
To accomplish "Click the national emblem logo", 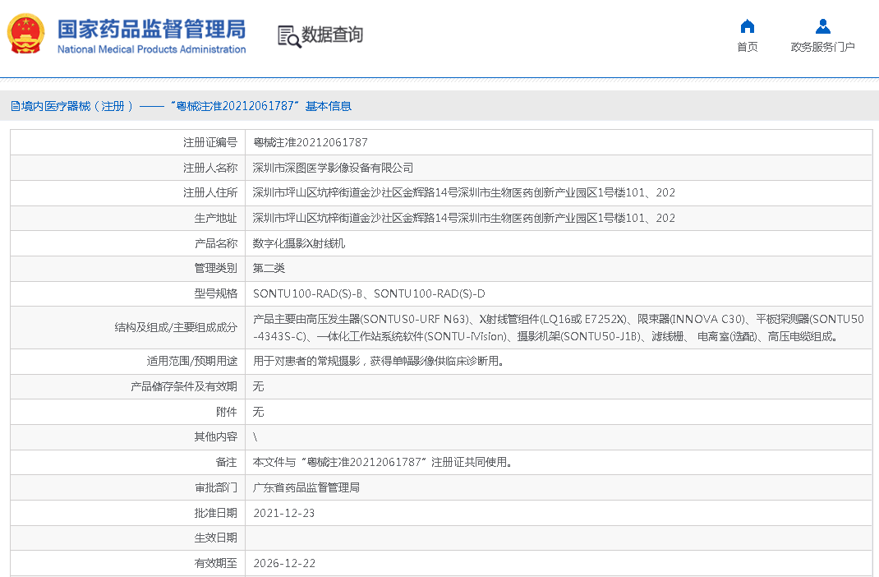I will point(26,34).
